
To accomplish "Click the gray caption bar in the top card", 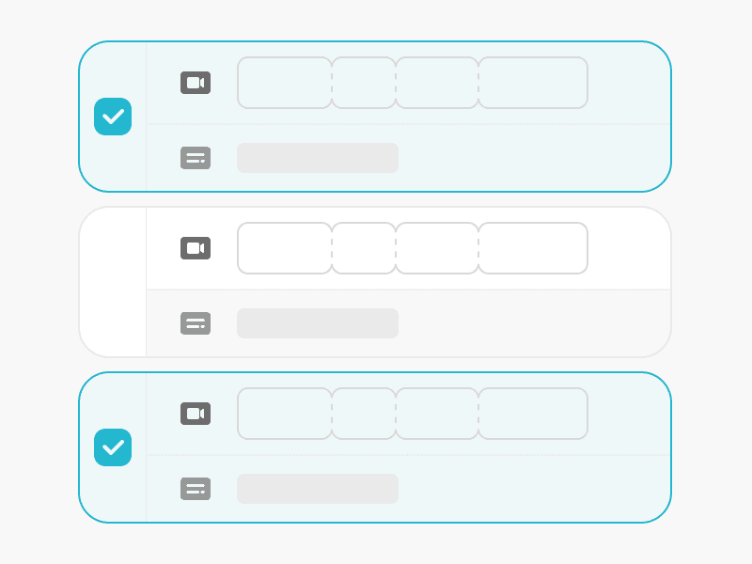I will (318, 158).
